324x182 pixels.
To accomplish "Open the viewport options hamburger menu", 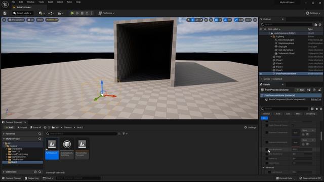I will pos(4,20).
